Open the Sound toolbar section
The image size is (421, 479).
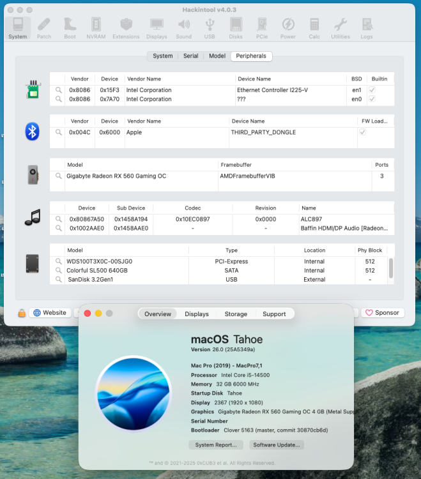183,28
